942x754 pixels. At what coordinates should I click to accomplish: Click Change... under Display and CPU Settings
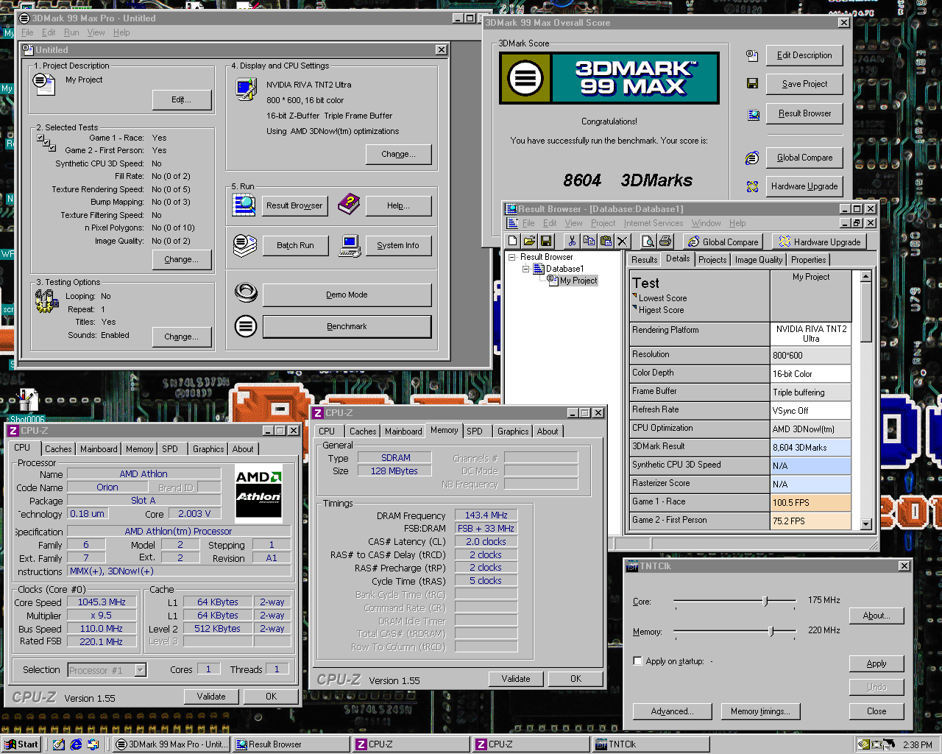[x=398, y=154]
